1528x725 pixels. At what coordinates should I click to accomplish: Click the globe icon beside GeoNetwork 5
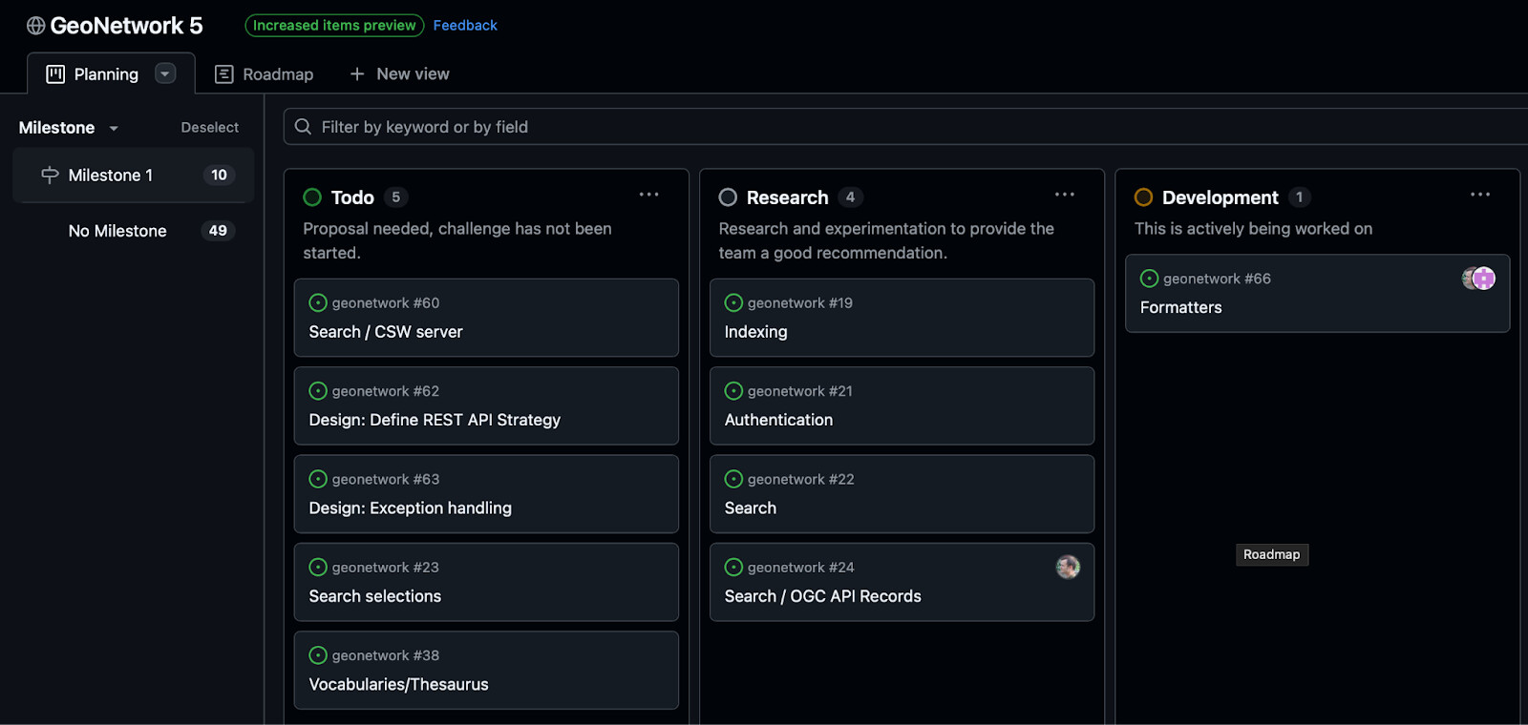click(x=35, y=26)
